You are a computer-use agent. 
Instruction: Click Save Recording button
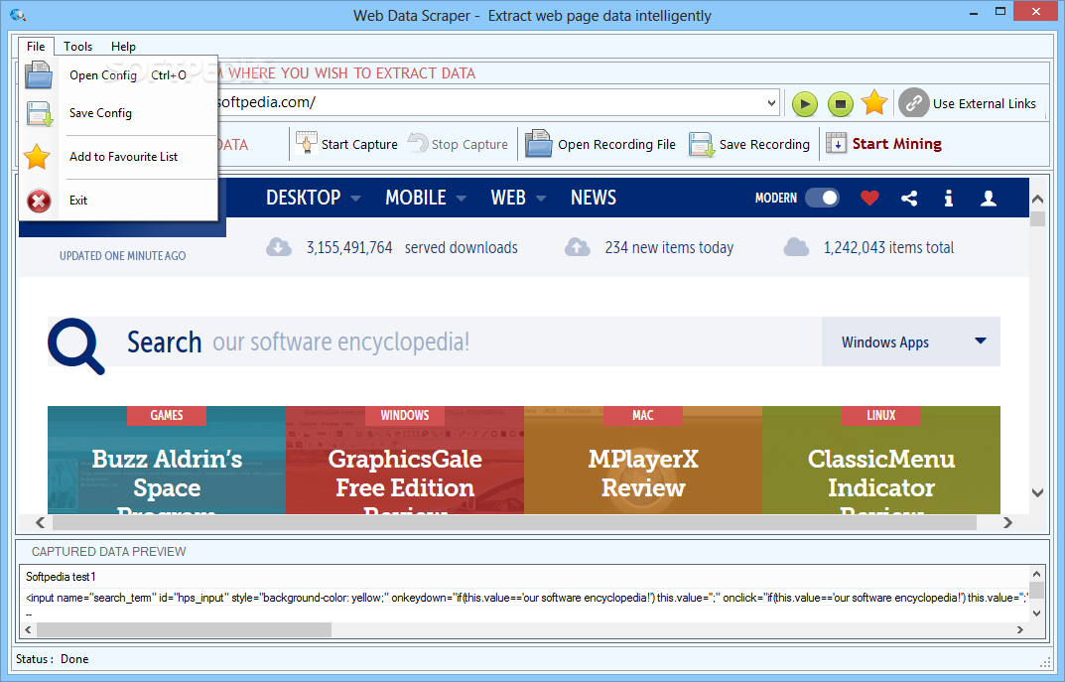click(x=749, y=144)
